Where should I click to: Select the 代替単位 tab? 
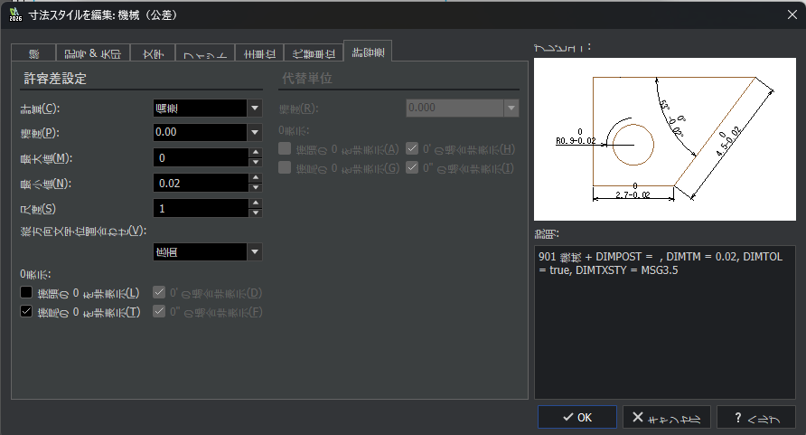314,52
